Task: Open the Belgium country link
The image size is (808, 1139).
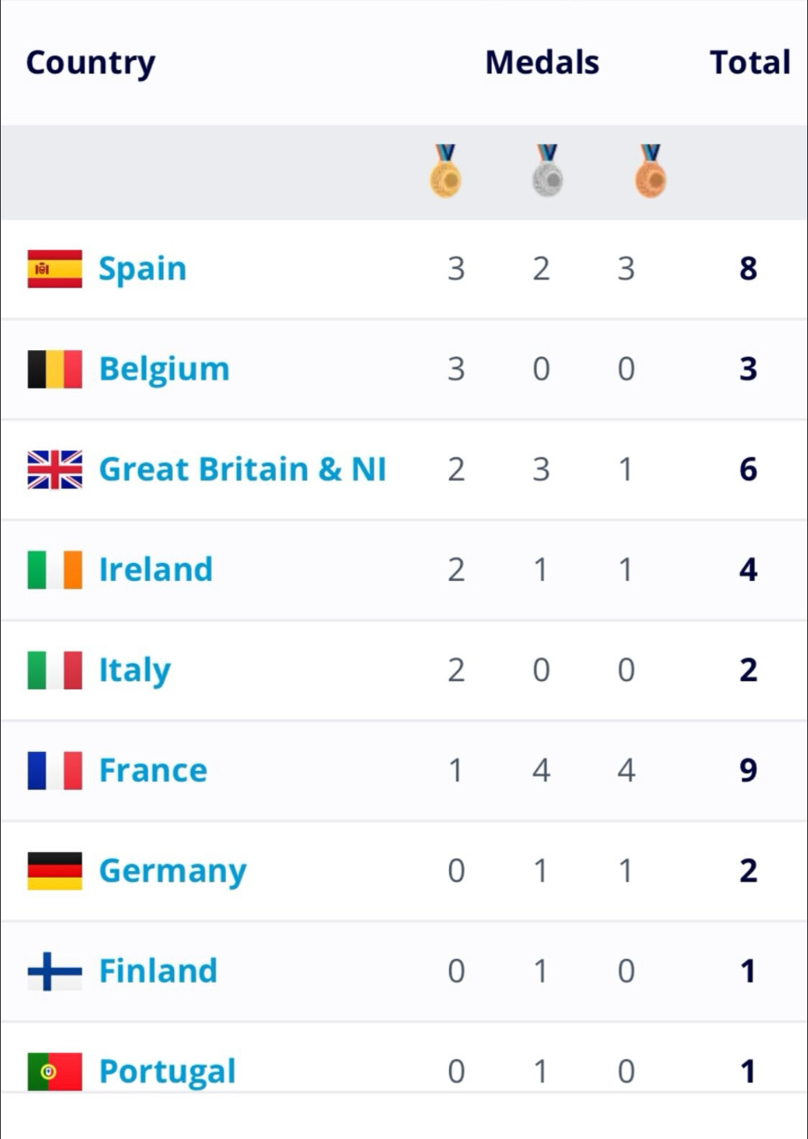Action: (x=164, y=369)
